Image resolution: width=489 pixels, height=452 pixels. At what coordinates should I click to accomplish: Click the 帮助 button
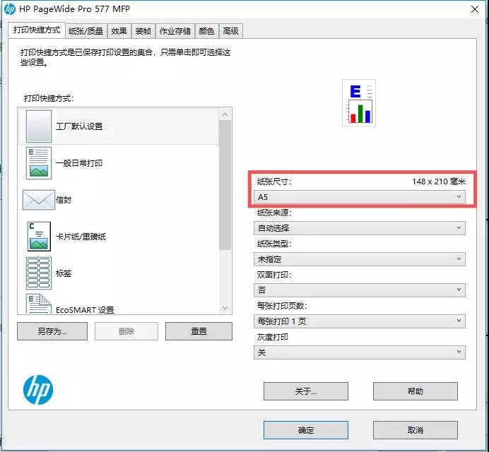[x=416, y=391]
